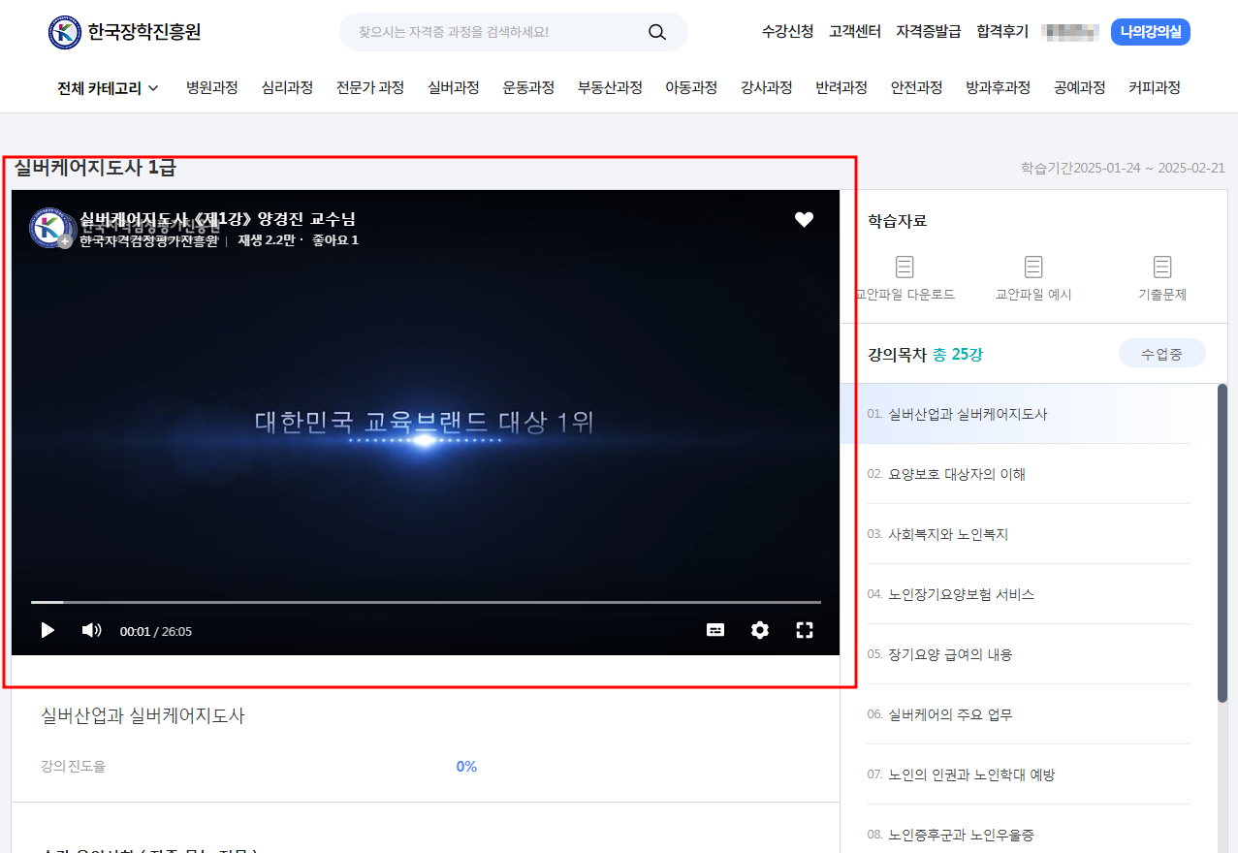Select the 기출문제 document icon
The width and height of the screenshot is (1238, 853).
(1162, 267)
